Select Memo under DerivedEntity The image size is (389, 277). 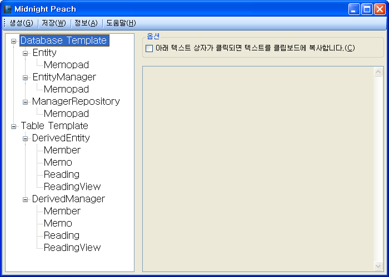tap(58, 162)
